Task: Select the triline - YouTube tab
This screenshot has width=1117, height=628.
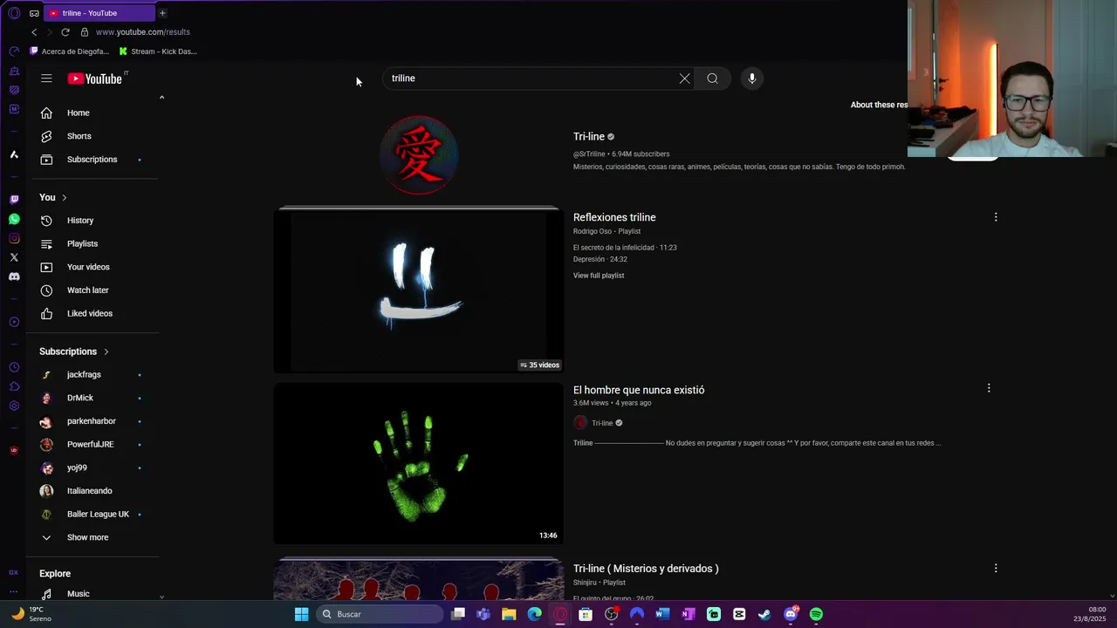Action: tap(99, 13)
